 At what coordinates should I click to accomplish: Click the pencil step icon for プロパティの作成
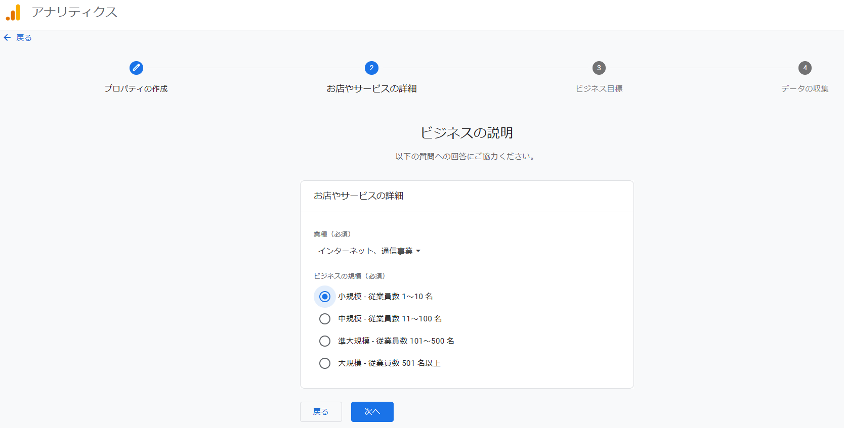pos(136,68)
